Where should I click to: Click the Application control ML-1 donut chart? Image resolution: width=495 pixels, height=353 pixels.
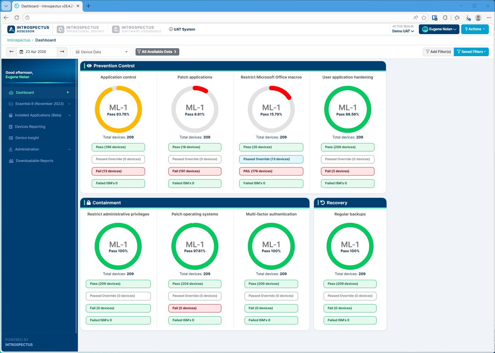click(118, 109)
